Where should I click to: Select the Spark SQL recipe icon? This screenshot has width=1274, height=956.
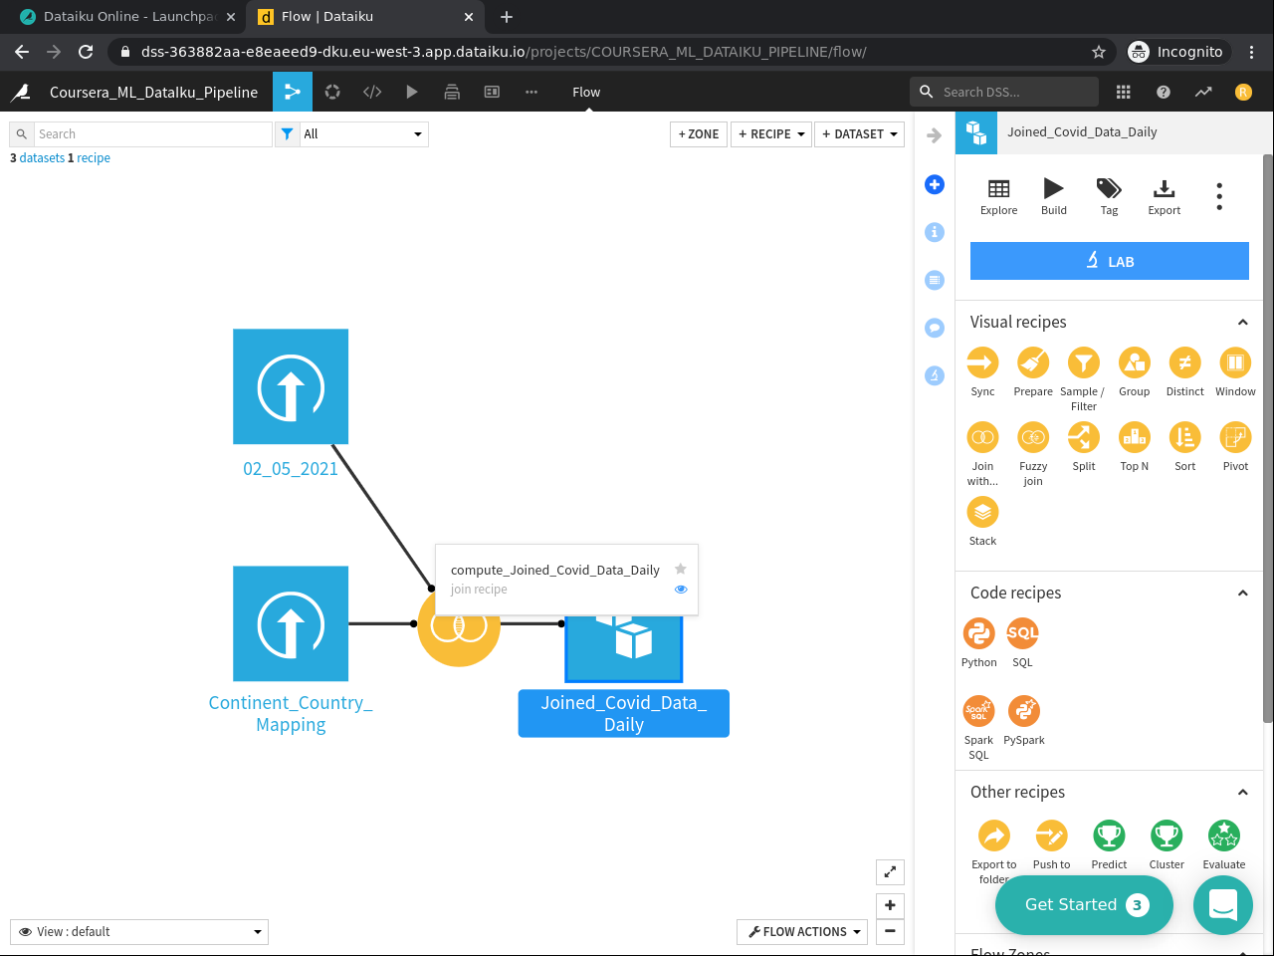(979, 711)
